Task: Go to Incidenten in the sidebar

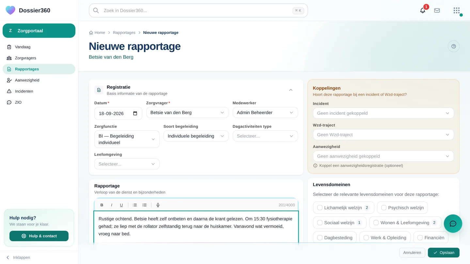Action: pyautogui.click(x=39, y=91)
